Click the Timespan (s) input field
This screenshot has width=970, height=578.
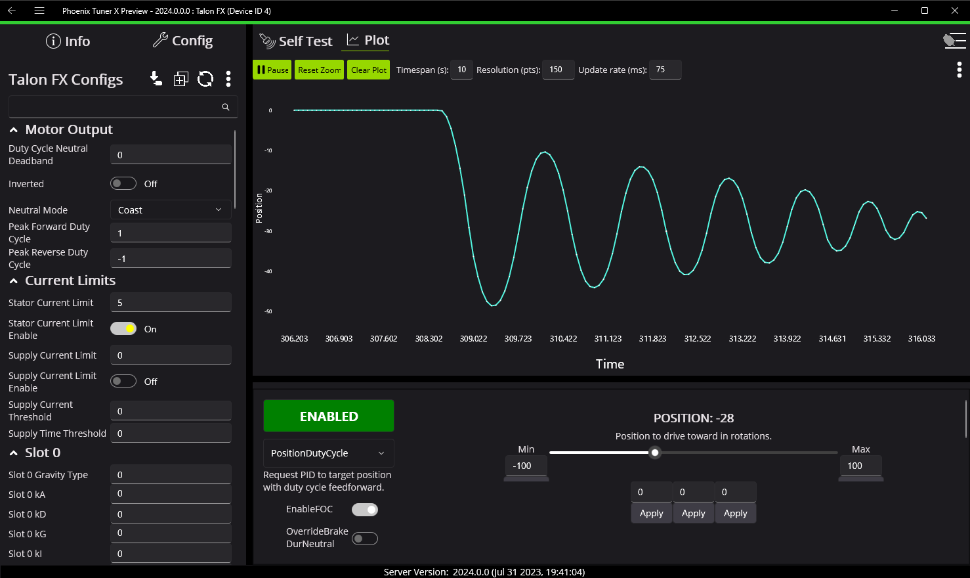click(x=462, y=70)
